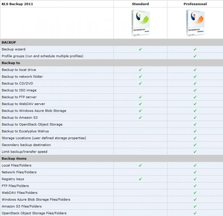Click Standard checkmark for Backup to Amazon S3
Screen dimensions: 223x216
coord(140,118)
